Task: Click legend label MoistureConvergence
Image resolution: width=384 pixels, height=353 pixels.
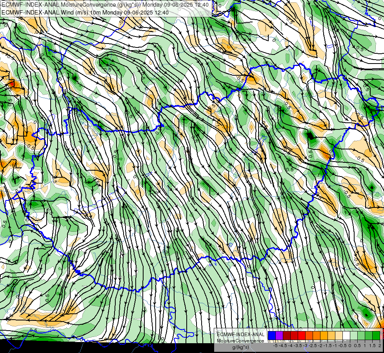Action: 241,341
